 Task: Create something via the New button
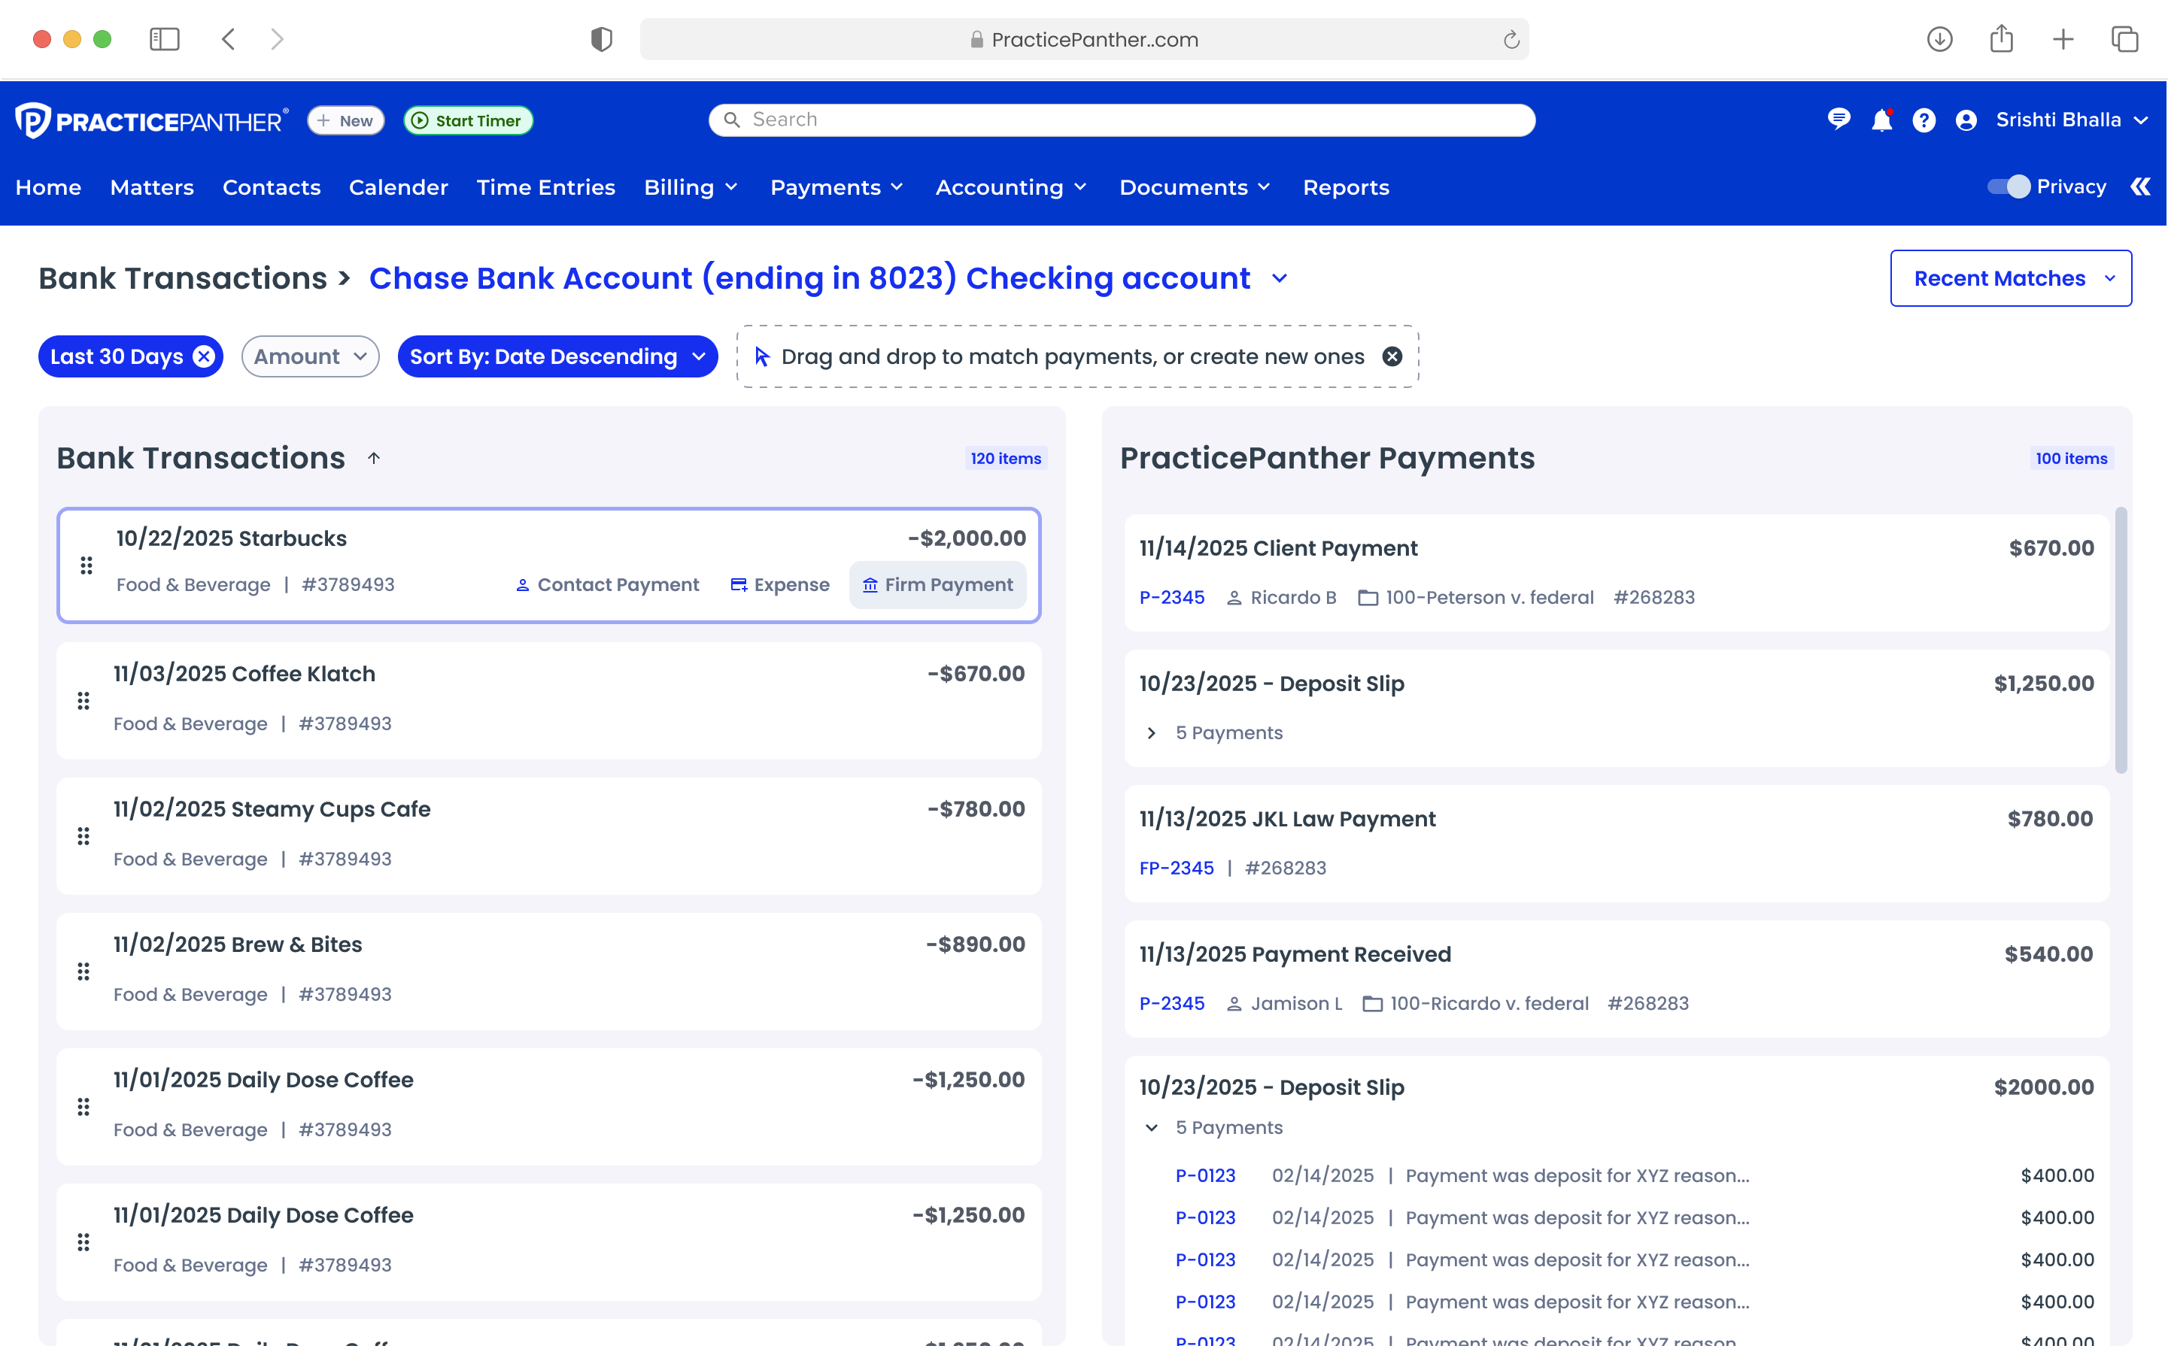345,120
